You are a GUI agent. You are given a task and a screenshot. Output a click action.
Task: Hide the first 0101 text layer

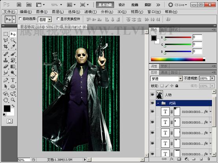(x=152, y=112)
